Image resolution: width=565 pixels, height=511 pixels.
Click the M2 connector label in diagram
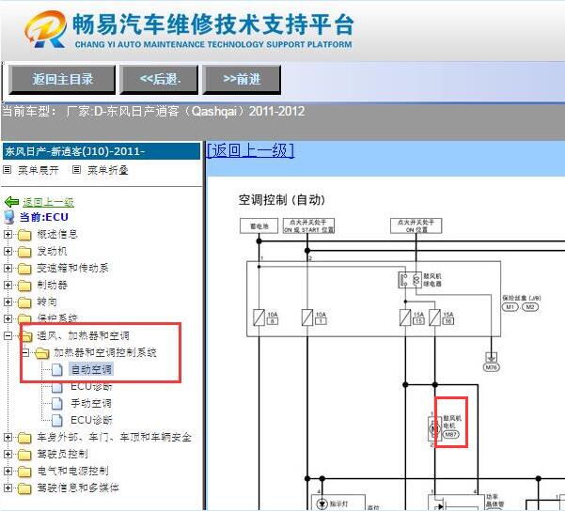[530, 307]
